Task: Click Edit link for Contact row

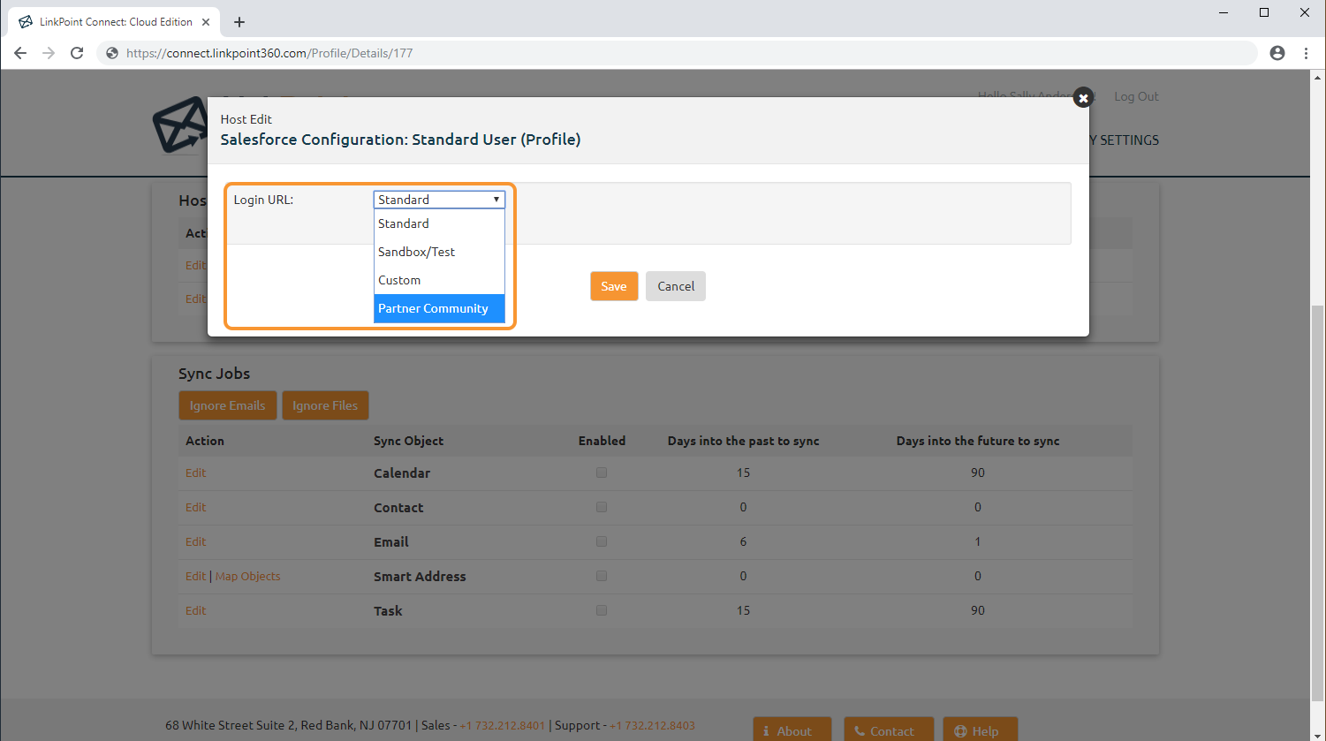Action: (195, 507)
